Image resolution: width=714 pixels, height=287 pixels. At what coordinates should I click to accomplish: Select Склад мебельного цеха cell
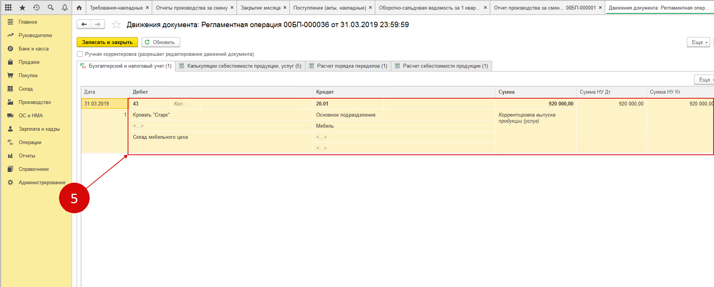pos(221,137)
